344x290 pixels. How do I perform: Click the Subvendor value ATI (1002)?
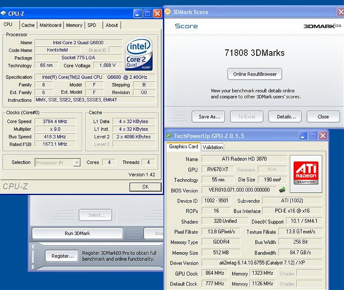coord(292,201)
